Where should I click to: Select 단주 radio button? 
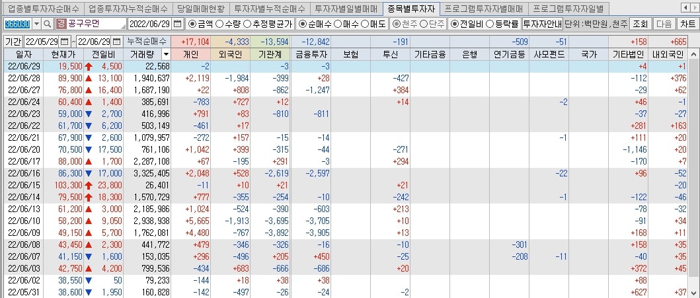click(x=423, y=24)
